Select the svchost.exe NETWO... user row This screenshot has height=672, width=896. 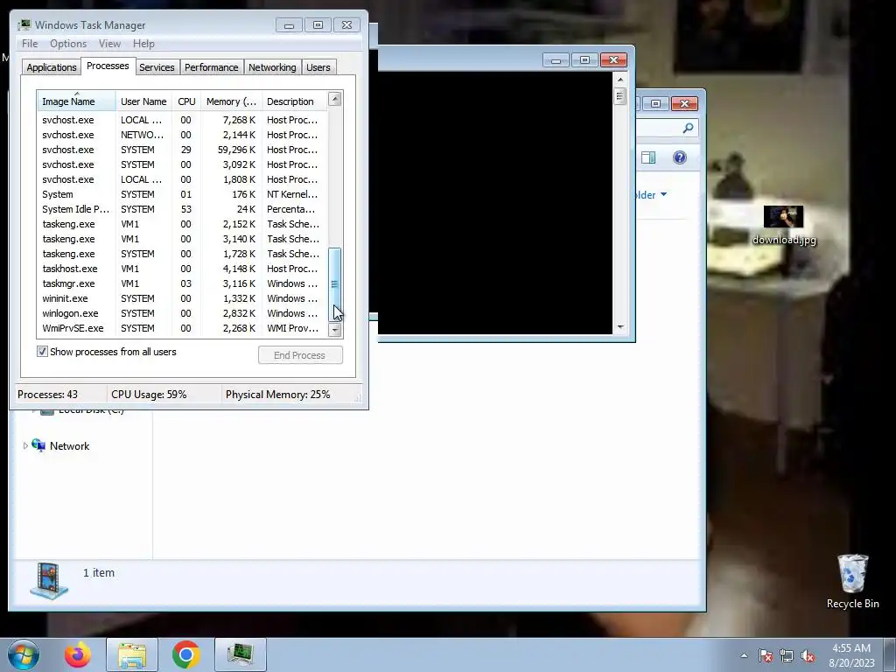click(182, 135)
